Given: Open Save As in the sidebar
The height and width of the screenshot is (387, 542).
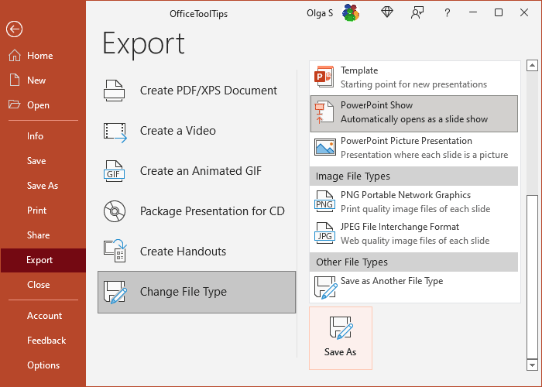Looking at the screenshot, I should [x=43, y=186].
